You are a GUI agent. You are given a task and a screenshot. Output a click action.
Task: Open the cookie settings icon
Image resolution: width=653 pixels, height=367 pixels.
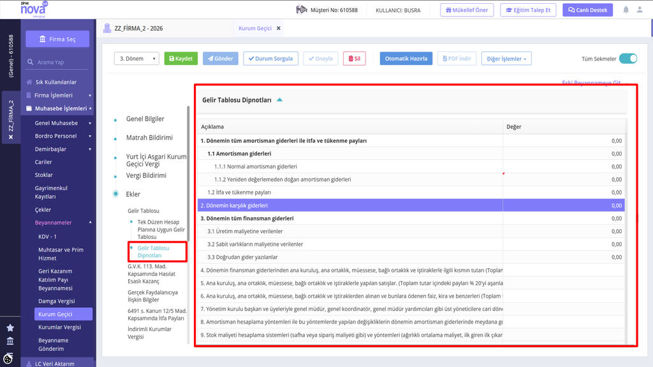pyautogui.click(x=8, y=359)
